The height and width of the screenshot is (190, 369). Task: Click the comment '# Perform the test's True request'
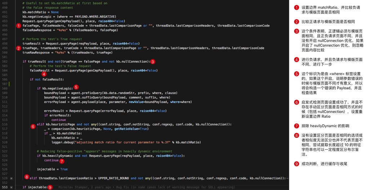click(52, 39)
